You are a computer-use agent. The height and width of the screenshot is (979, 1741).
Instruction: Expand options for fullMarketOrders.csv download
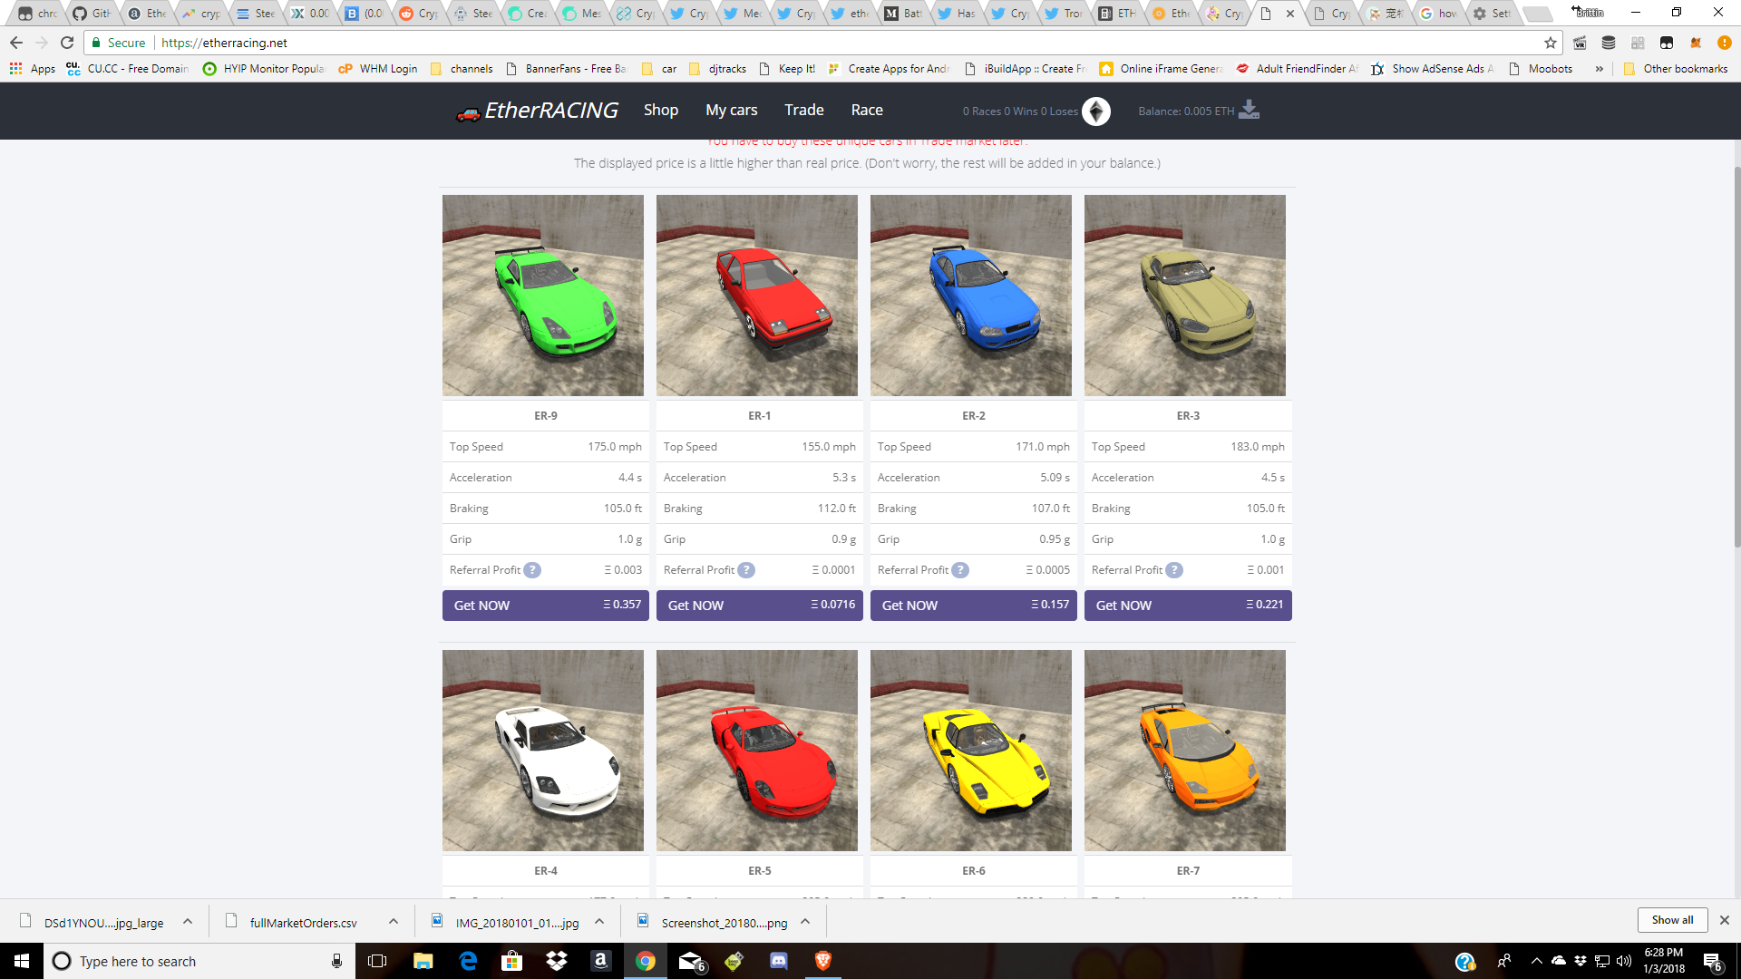coord(394,922)
